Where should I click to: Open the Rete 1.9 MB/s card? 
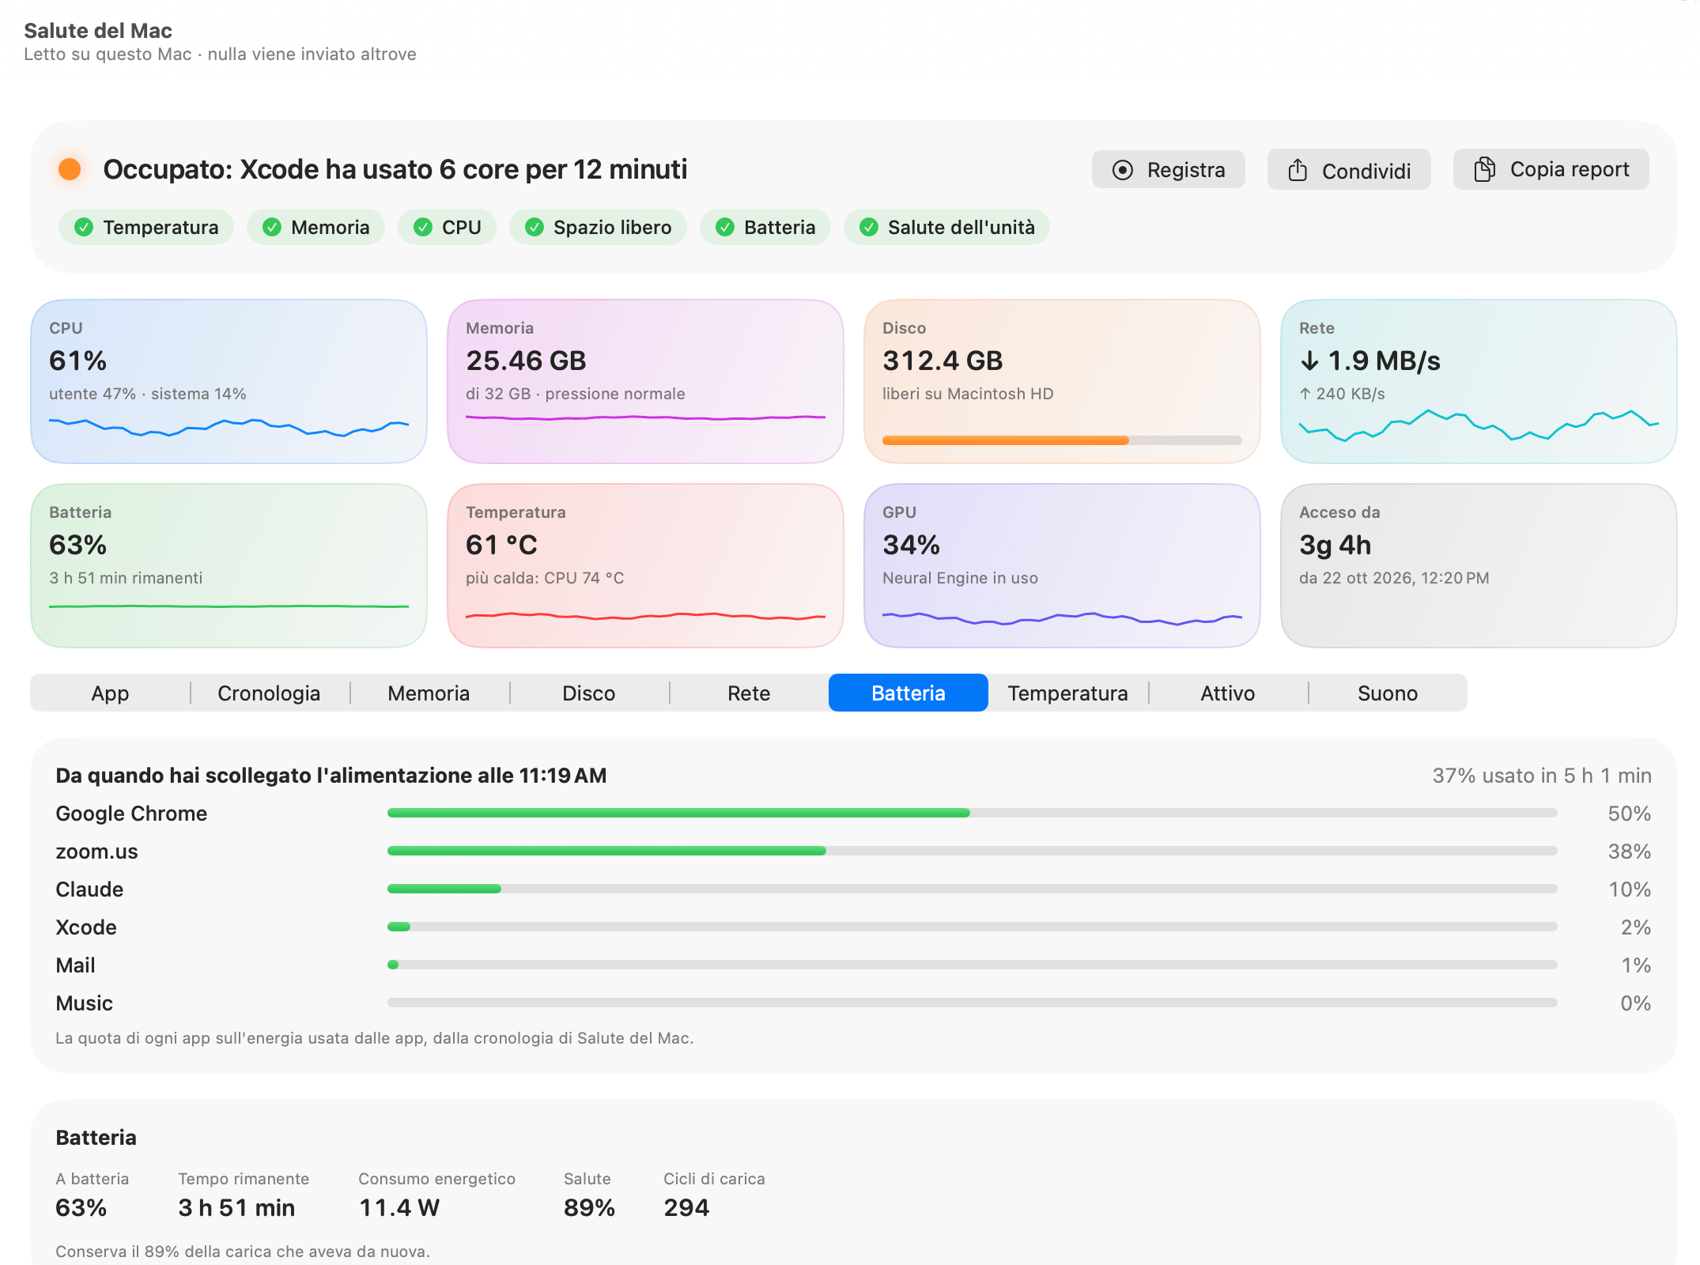[1479, 381]
